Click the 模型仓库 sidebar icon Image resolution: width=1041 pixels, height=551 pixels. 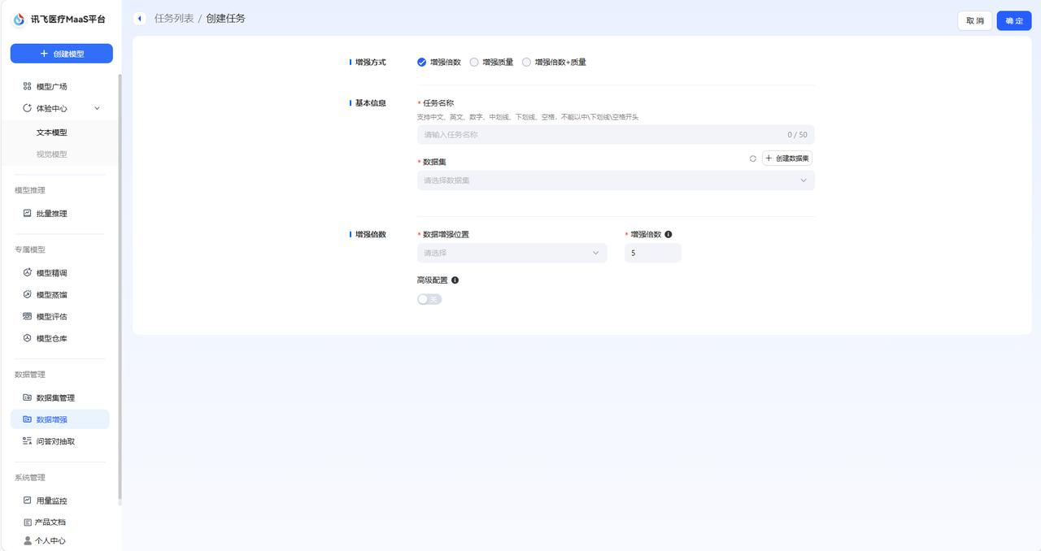click(27, 338)
